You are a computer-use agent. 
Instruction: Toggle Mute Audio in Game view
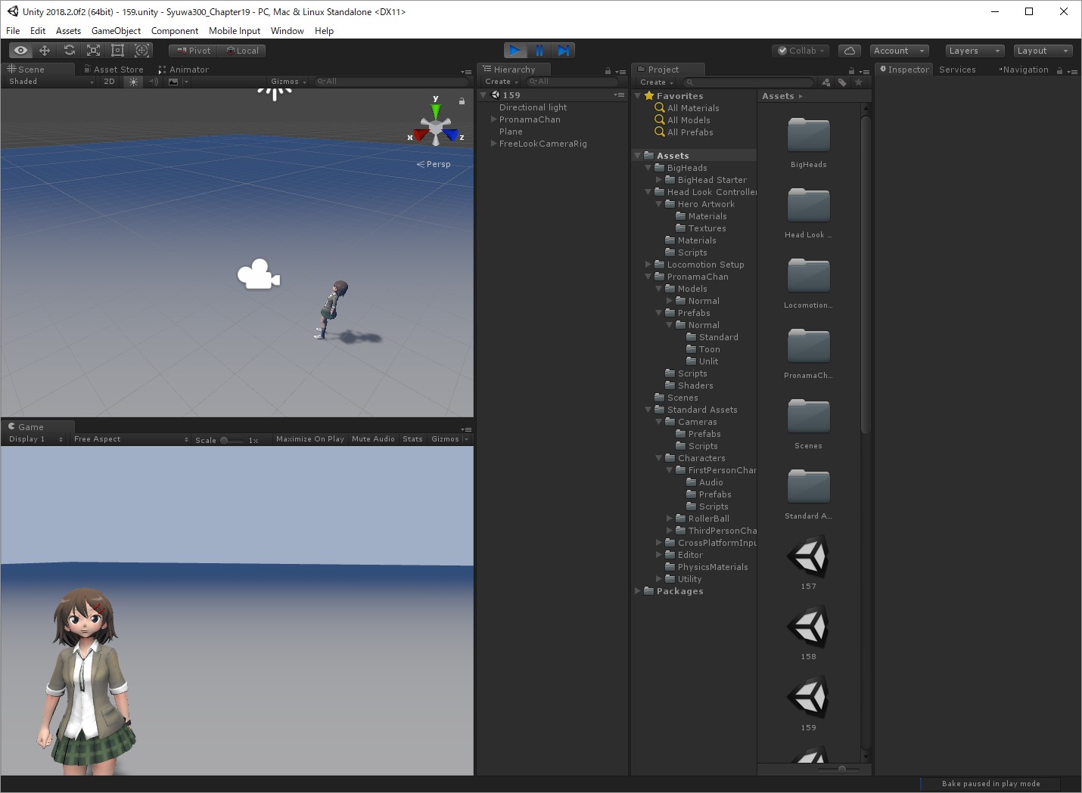point(373,439)
